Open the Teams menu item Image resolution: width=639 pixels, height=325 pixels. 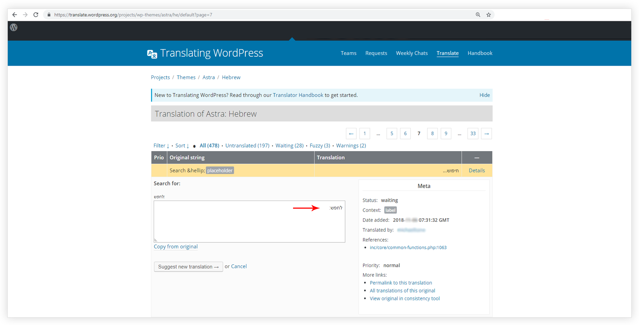(x=348, y=53)
